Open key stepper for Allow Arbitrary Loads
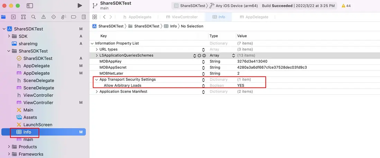 (x=204, y=85)
